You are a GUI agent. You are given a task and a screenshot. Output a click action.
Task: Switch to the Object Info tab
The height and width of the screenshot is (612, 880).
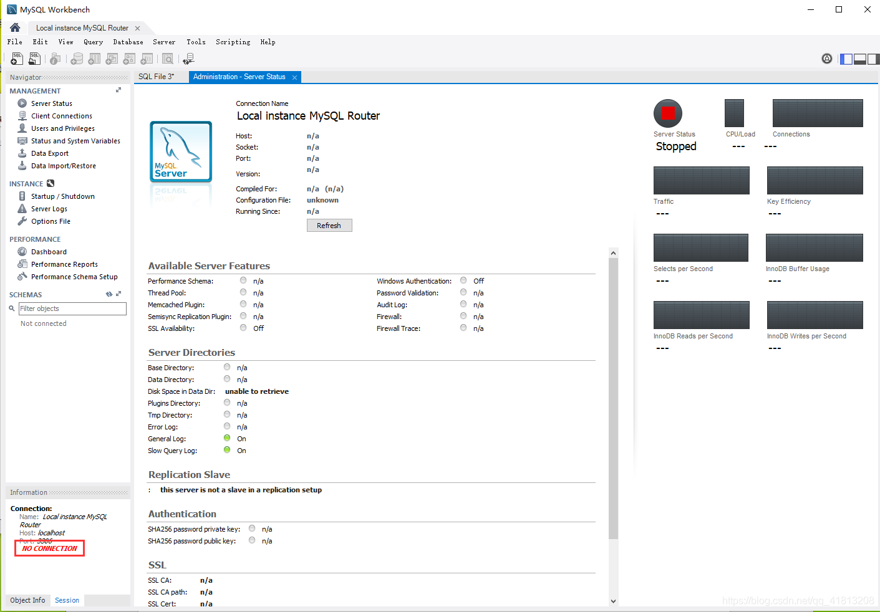click(x=27, y=600)
